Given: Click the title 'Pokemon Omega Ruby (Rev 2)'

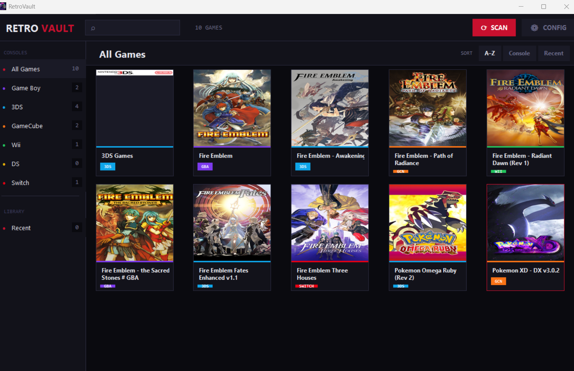Looking at the screenshot, I should point(425,274).
